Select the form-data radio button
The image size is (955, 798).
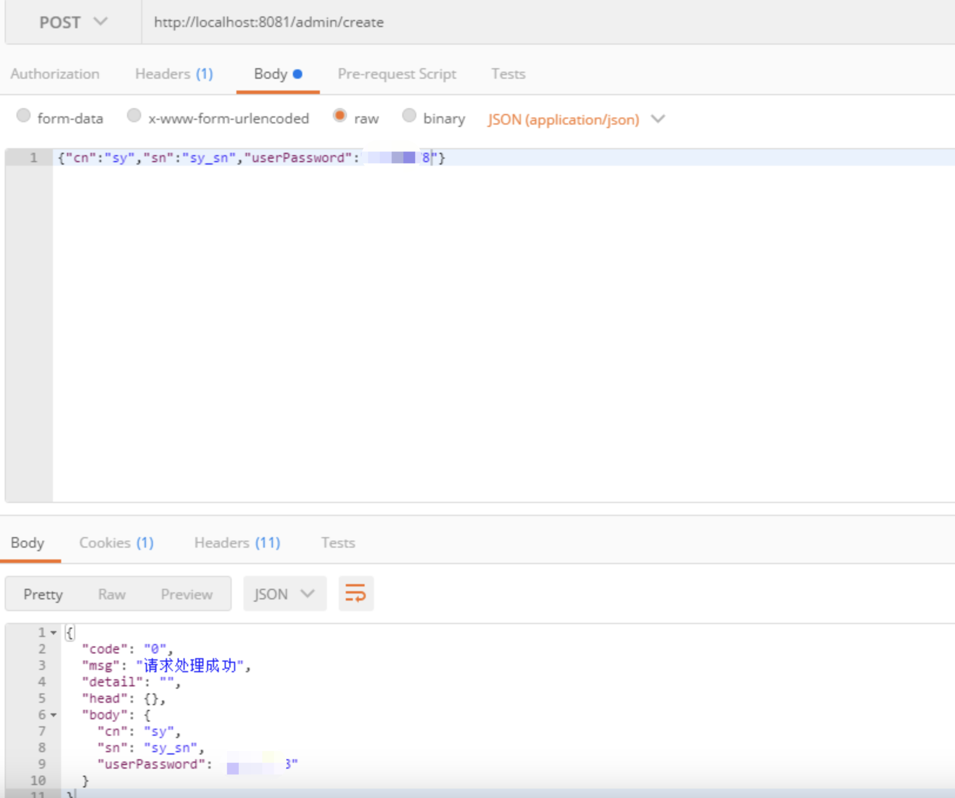[x=24, y=116]
